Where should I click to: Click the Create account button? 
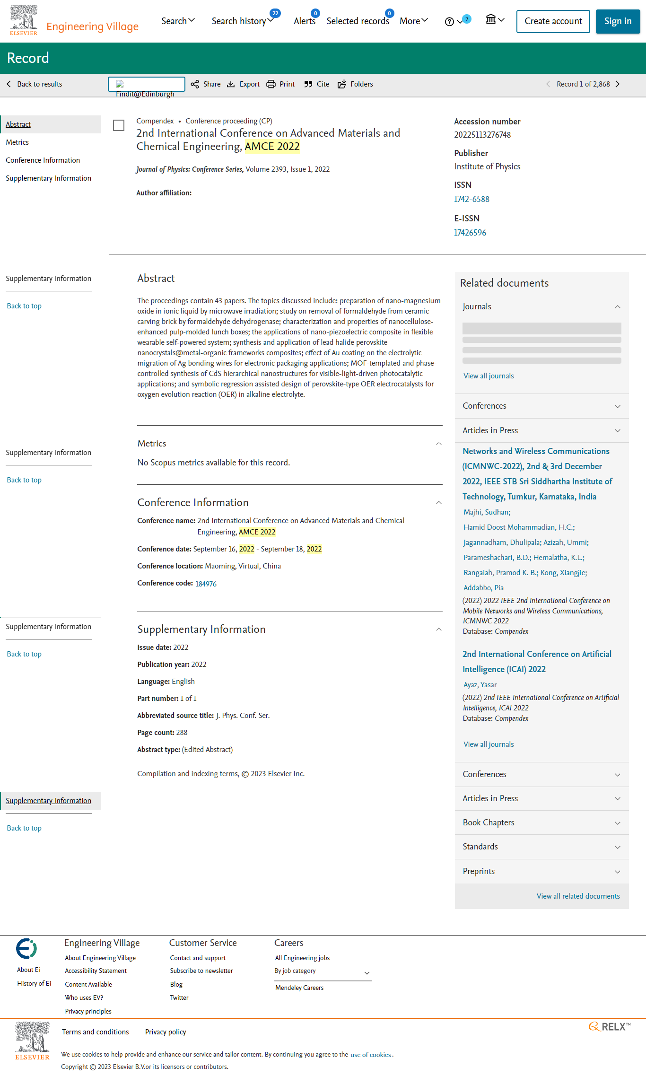click(x=553, y=21)
